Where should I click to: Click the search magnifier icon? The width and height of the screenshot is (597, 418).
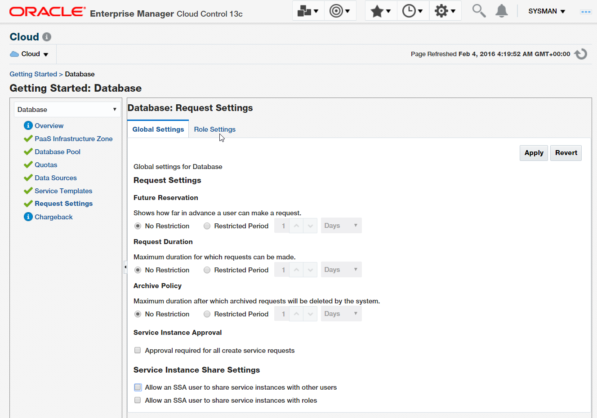point(479,11)
